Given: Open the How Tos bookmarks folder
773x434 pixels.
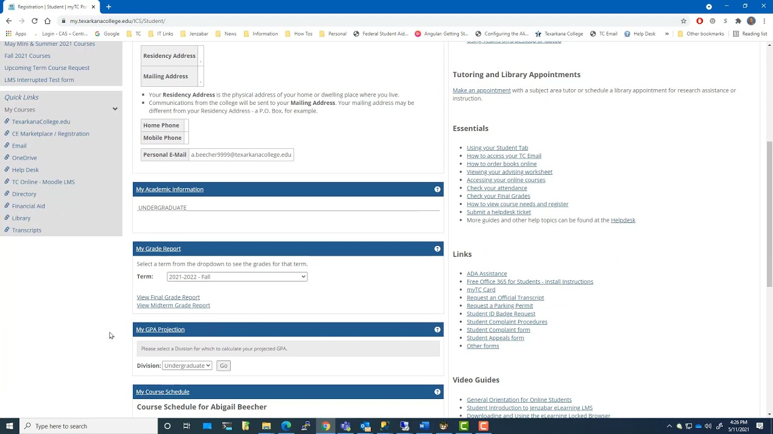Looking at the screenshot, I should pyautogui.click(x=298, y=34).
